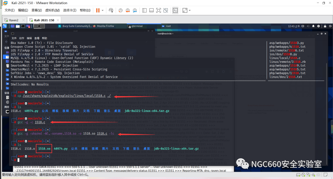Open the 帮助(H) menu in VMware
Viewport: 333px width, 179px height.
tap(85, 10)
